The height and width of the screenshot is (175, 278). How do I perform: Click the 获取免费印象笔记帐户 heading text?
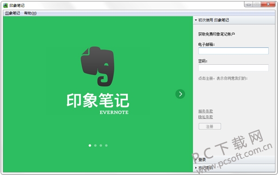click(x=216, y=34)
